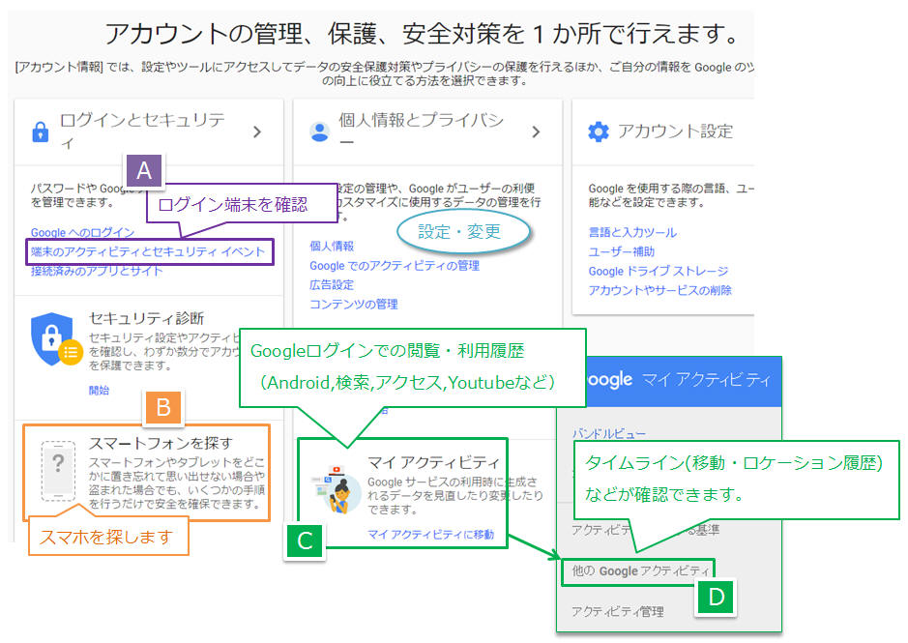Click the gear icon beside アカウント設定

tap(599, 132)
